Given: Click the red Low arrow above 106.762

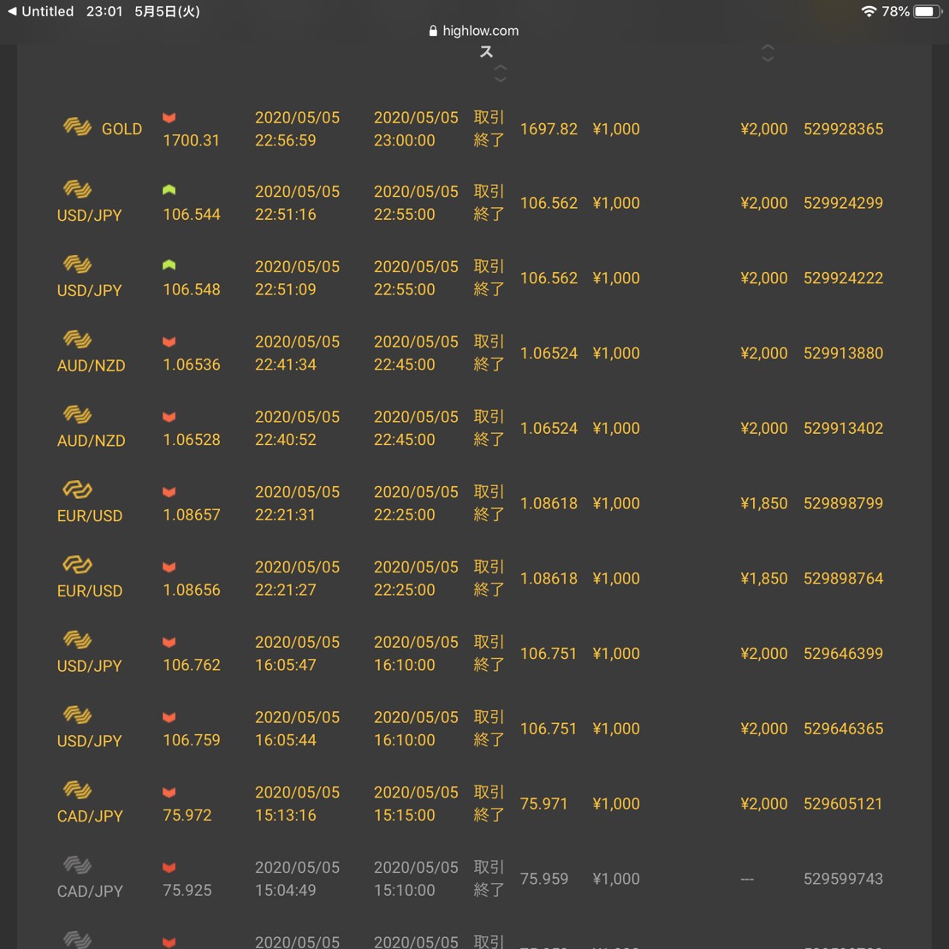Looking at the screenshot, I should [169, 642].
